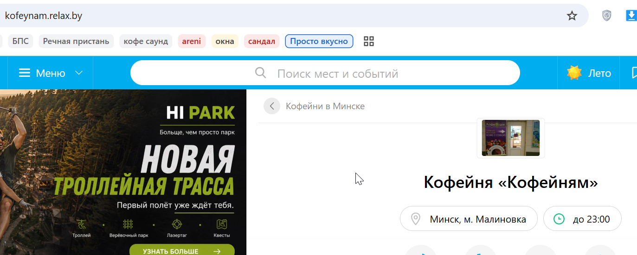This screenshot has height=255, width=637.
Task: Expand the Меню dropdown chevron
Action: coord(79,73)
